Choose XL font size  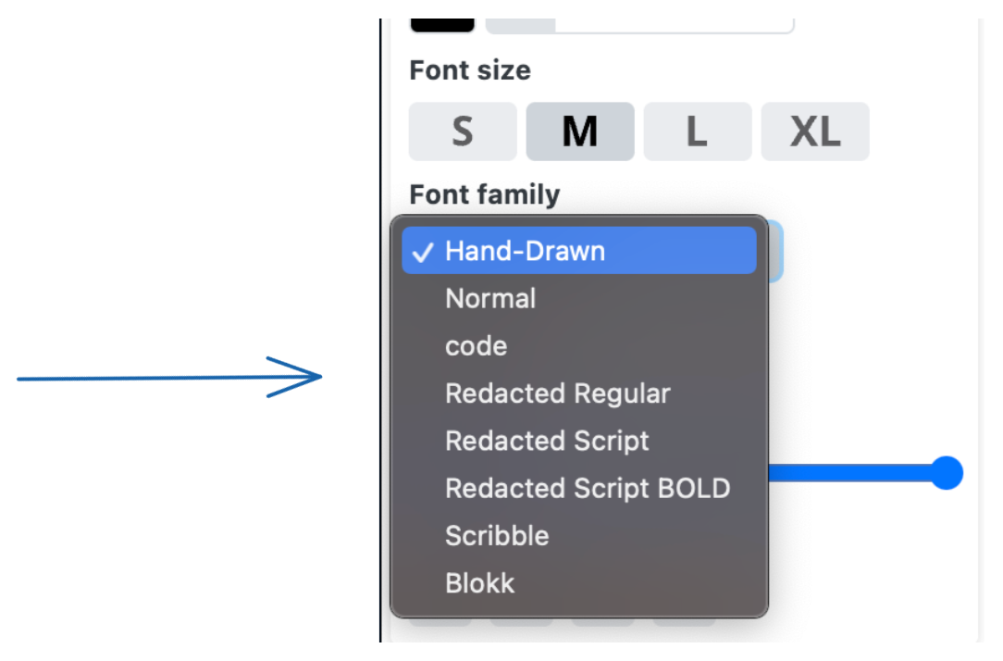(815, 131)
